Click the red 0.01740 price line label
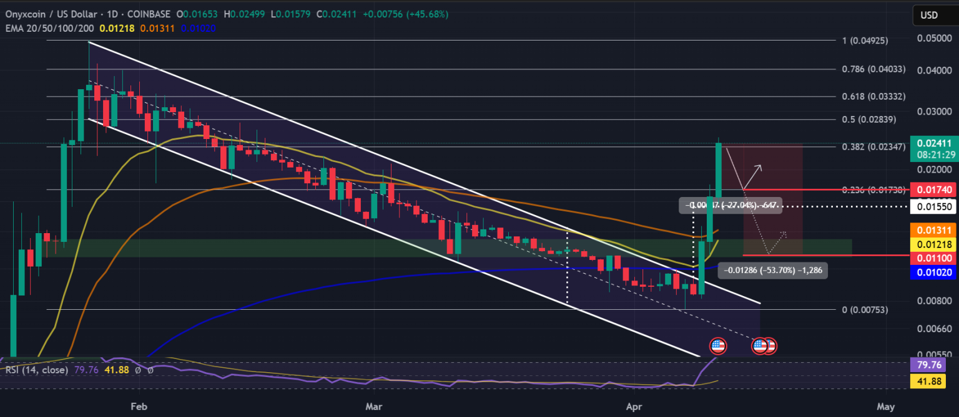The height and width of the screenshot is (417, 959). pos(933,189)
